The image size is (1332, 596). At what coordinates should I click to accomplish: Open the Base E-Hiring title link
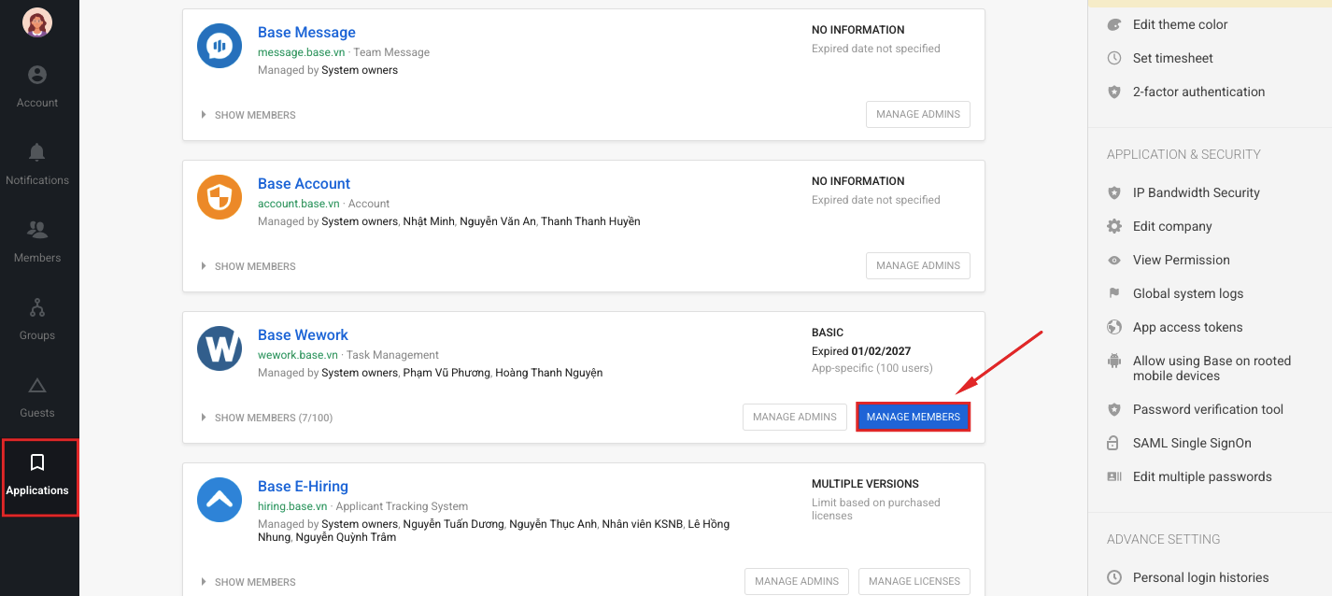[x=303, y=487]
